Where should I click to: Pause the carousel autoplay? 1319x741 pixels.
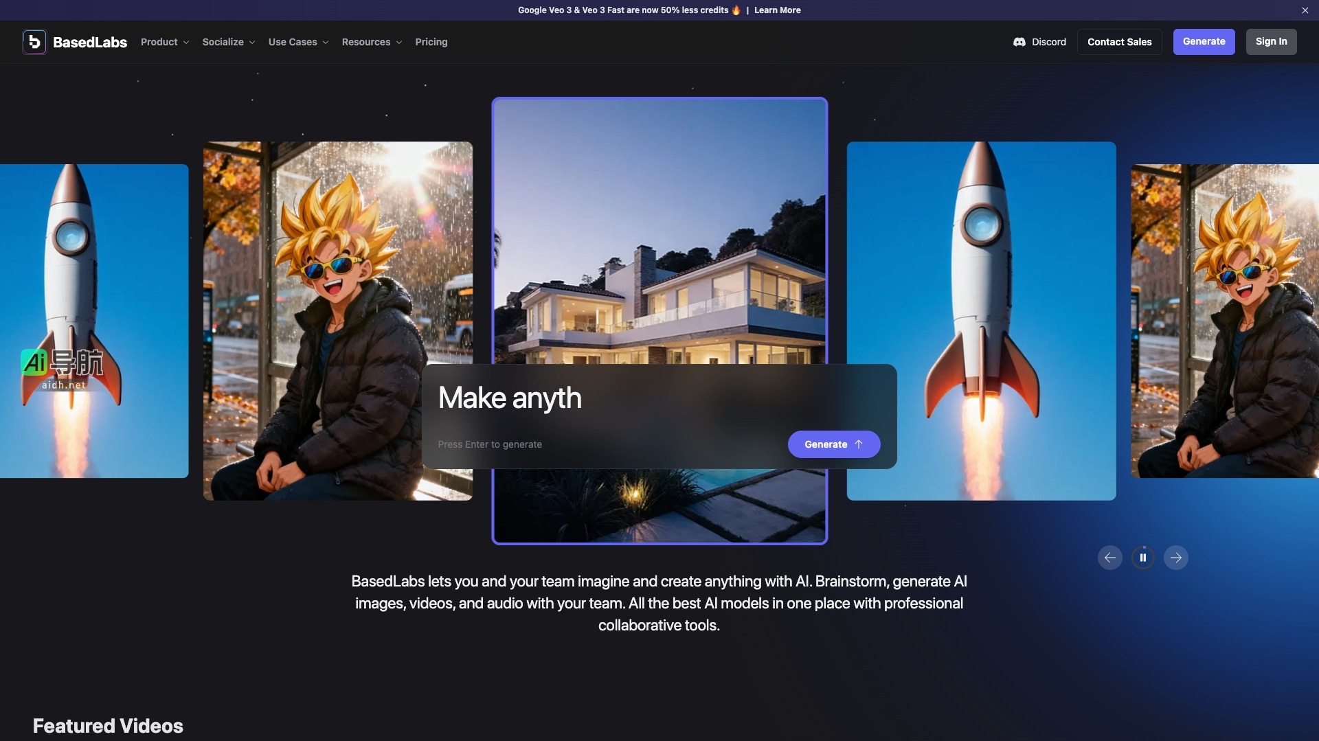[x=1142, y=558]
